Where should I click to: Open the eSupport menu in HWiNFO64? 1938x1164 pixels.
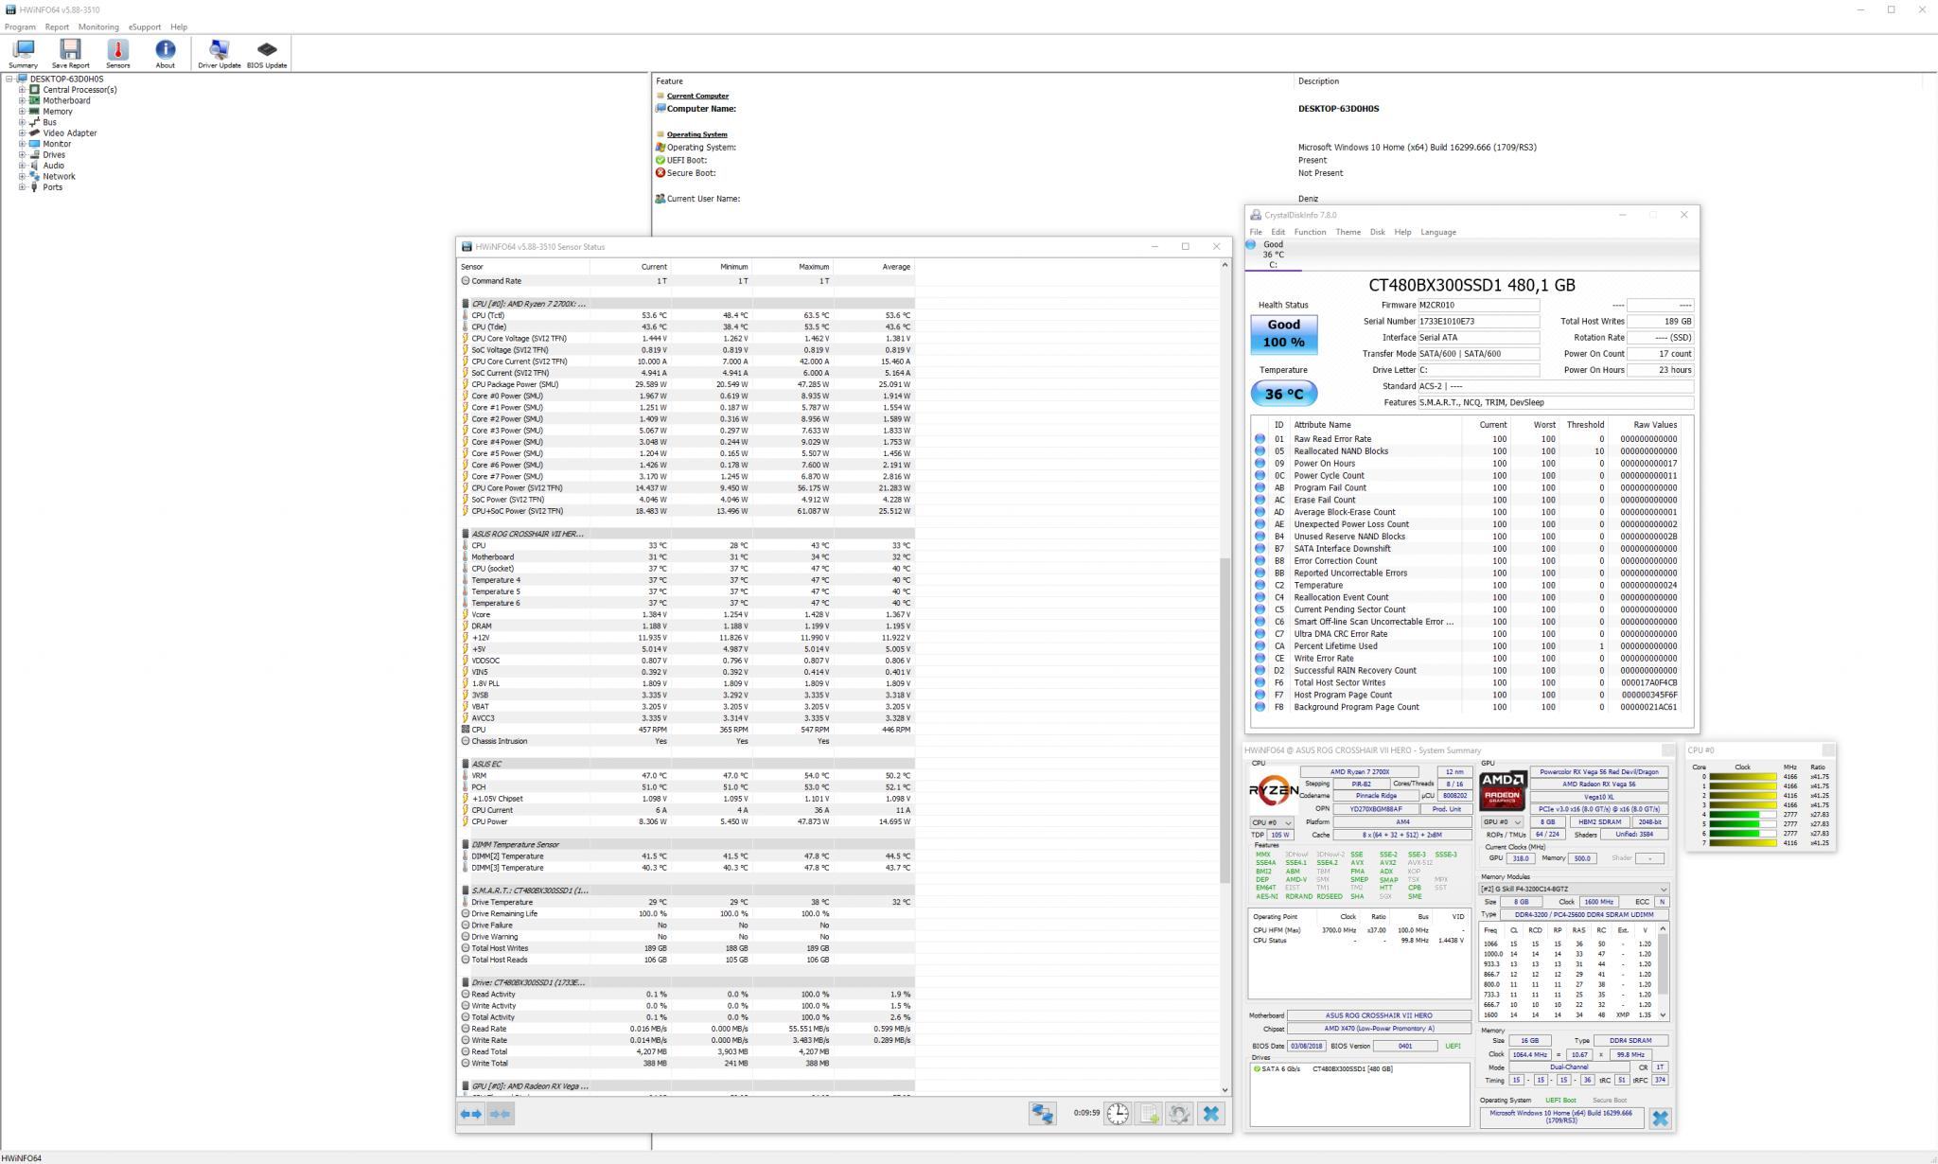click(145, 27)
